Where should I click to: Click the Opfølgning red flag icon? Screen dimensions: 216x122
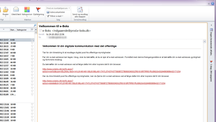point(39,10)
